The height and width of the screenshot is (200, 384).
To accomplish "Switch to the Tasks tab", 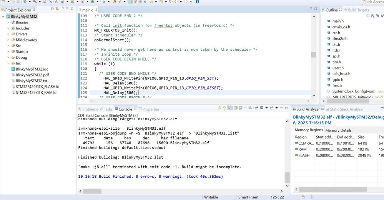I will pyautogui.click(x=106, y=109).
